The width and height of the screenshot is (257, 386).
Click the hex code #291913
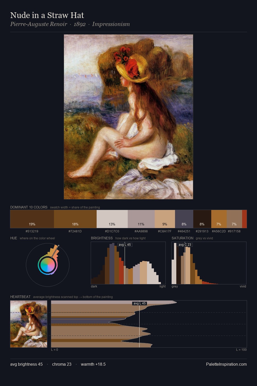[202, 231]
